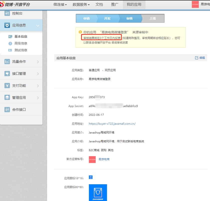The height and width of the screenshot is (201, 210).
Task: Open the buyer-v722.javamall.com.cn link
Action: 112,124
